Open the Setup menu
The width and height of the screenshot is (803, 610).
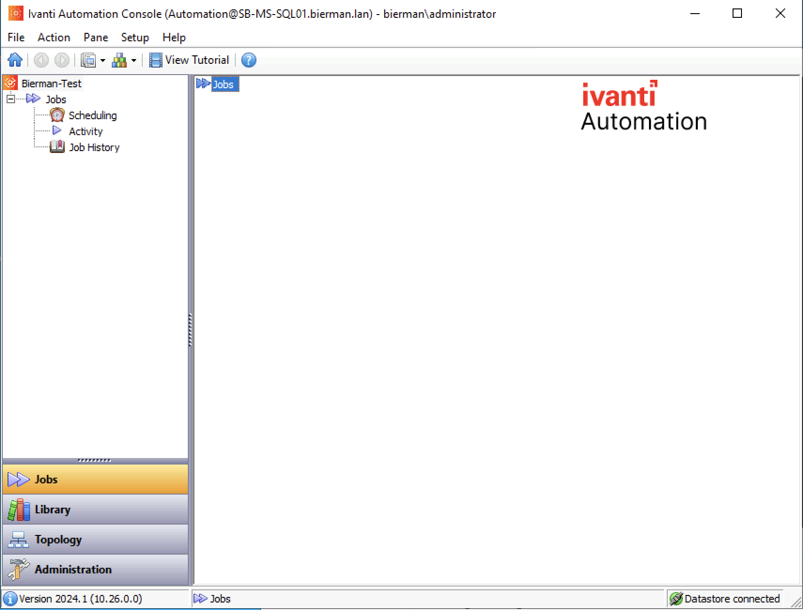(135, 38)
